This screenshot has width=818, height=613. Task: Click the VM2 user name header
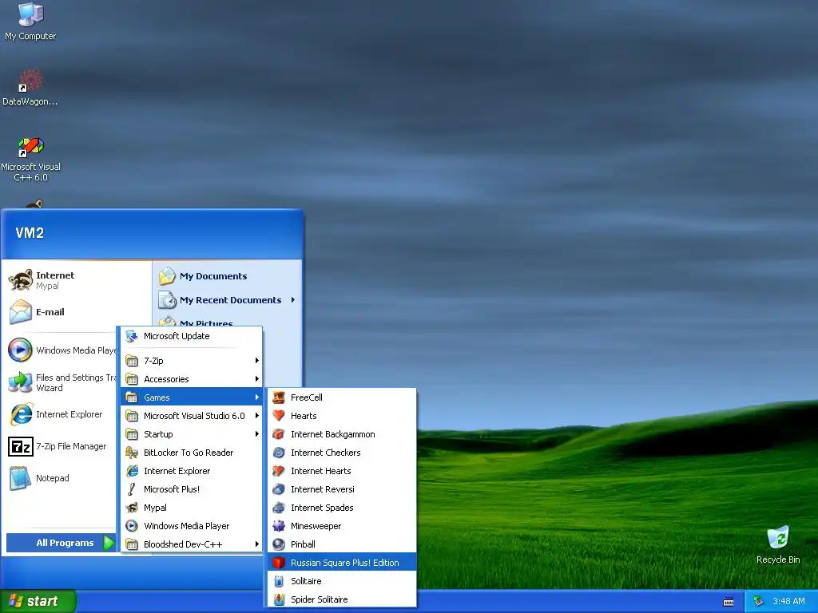coord(30,232)
